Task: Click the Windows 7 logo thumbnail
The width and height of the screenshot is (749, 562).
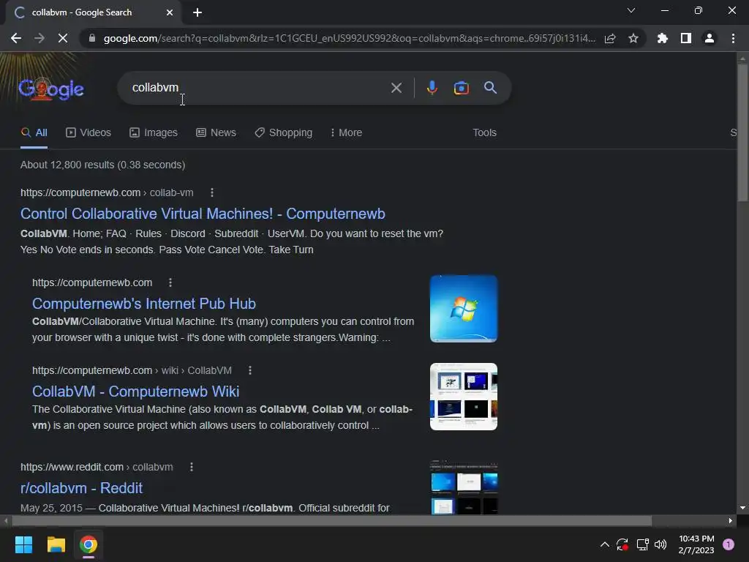Action: 463,309
